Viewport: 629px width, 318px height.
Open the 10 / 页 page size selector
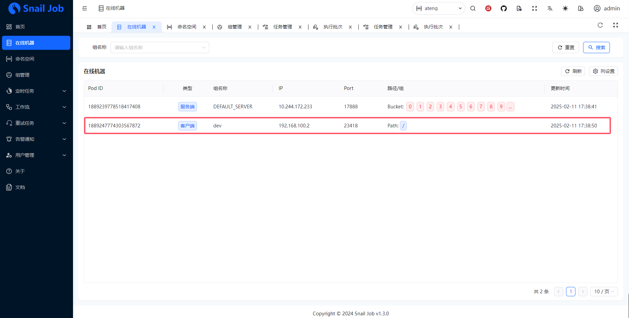[x=604, y=292]
